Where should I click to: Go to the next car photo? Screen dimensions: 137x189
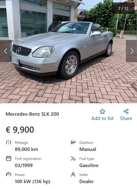131,51
